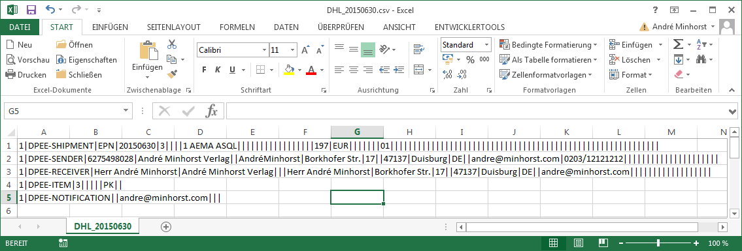Switch to the FORMELN tab
Screen dimensions: 742x251
[237, 27]
